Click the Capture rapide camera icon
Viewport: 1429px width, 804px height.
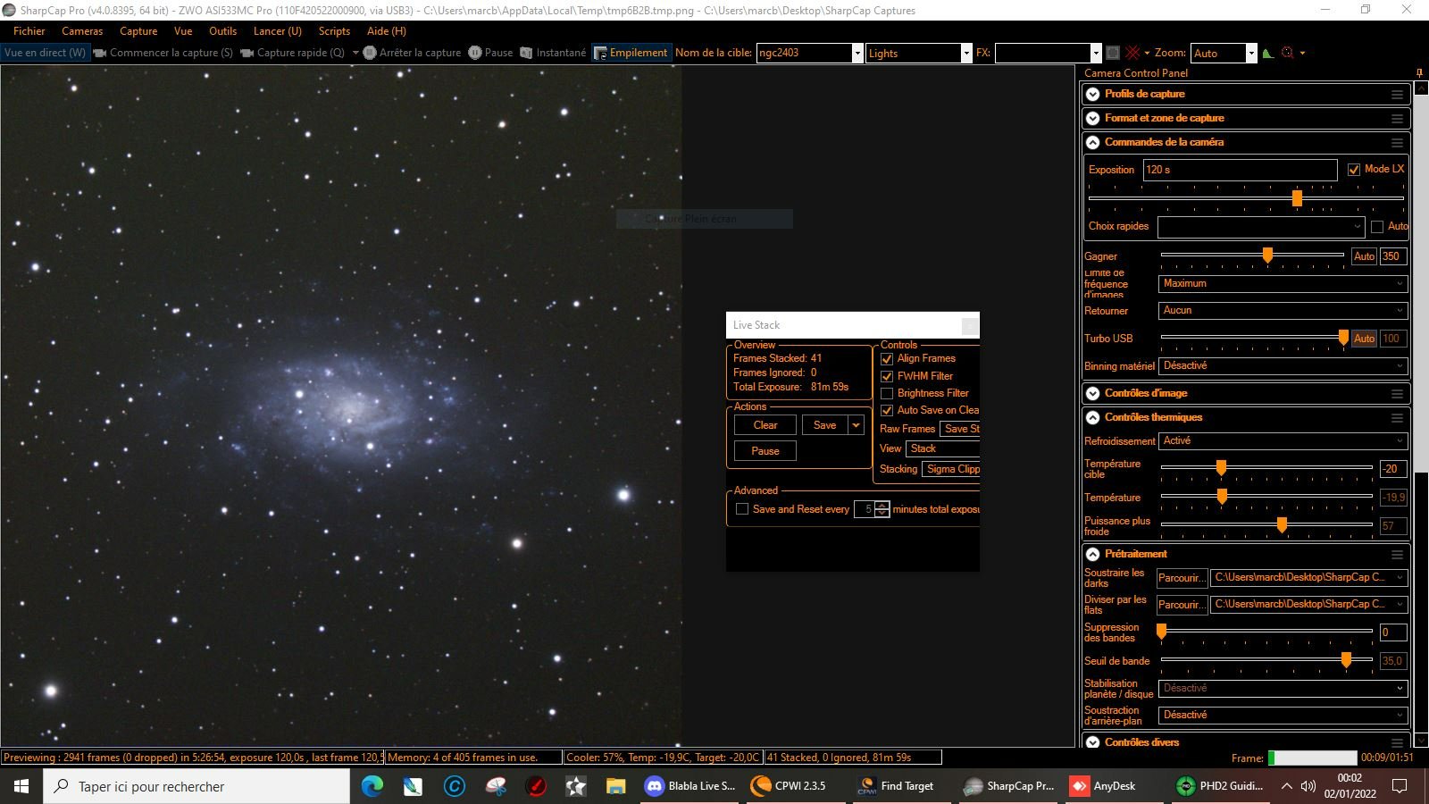click(247, 53)
